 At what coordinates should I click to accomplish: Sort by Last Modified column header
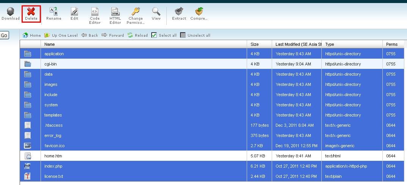[296, 44]
